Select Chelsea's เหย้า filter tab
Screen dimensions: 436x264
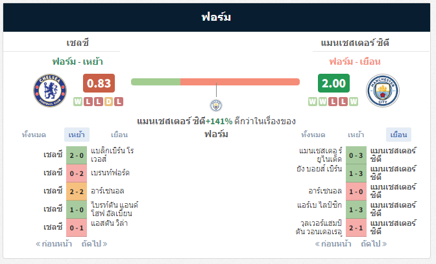coord(77,135)
